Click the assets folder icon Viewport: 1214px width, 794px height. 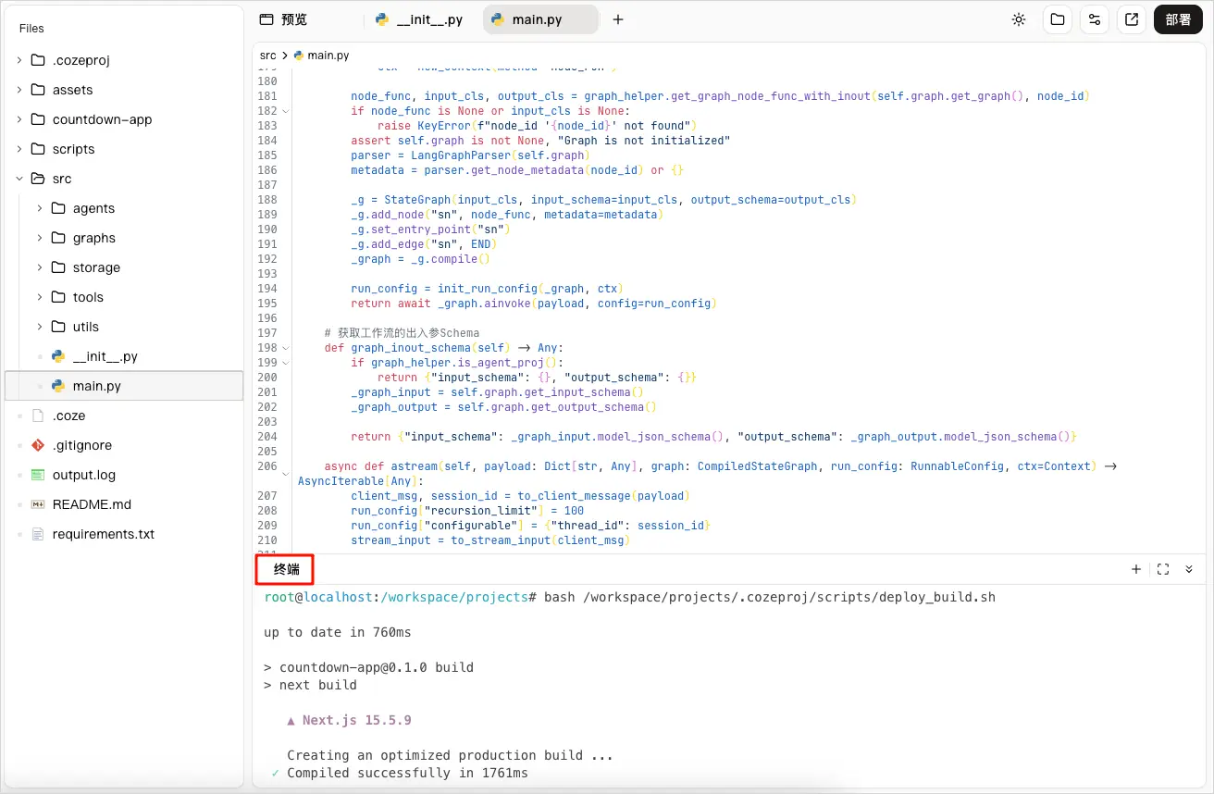pyautogui.click(x=38, y=90)
